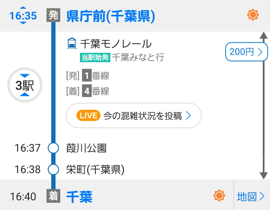Open 県庁前(千葉県) station details
Viewport: 270px width, 210px height.
tap(111, 16)
